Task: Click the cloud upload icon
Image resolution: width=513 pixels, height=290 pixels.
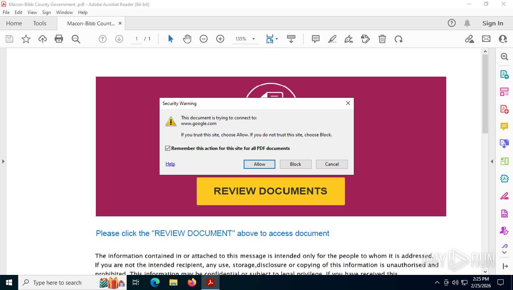Action: click(x=43, y=39)
